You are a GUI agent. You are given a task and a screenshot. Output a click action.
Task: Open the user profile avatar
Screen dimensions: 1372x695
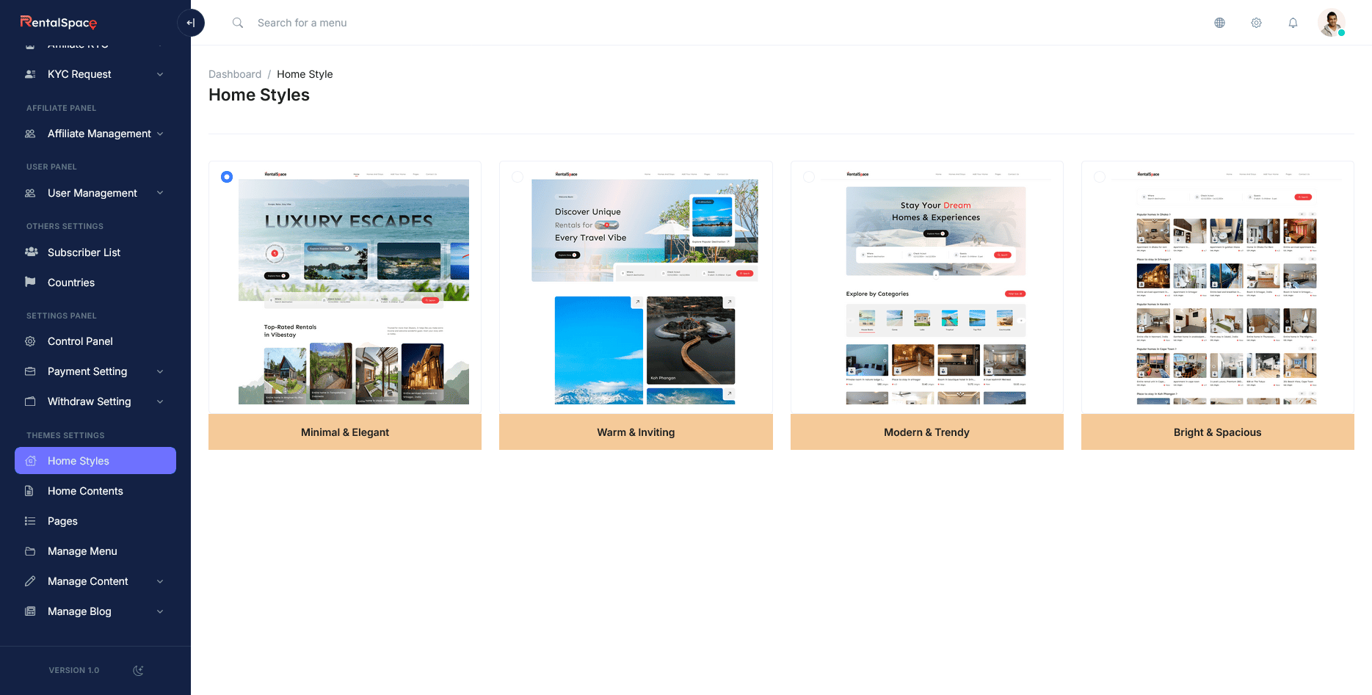(1330, 23)
